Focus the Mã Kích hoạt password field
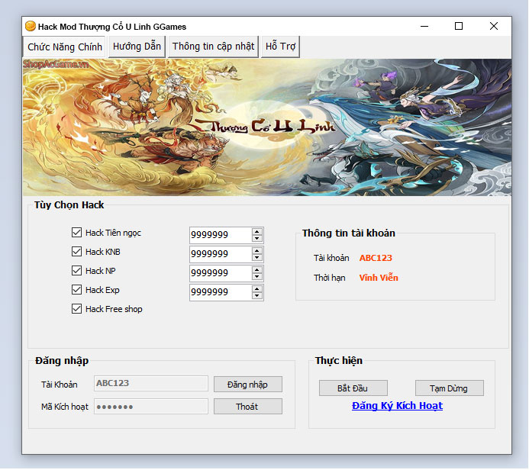The image size is (529, 470). pos(151,407)
